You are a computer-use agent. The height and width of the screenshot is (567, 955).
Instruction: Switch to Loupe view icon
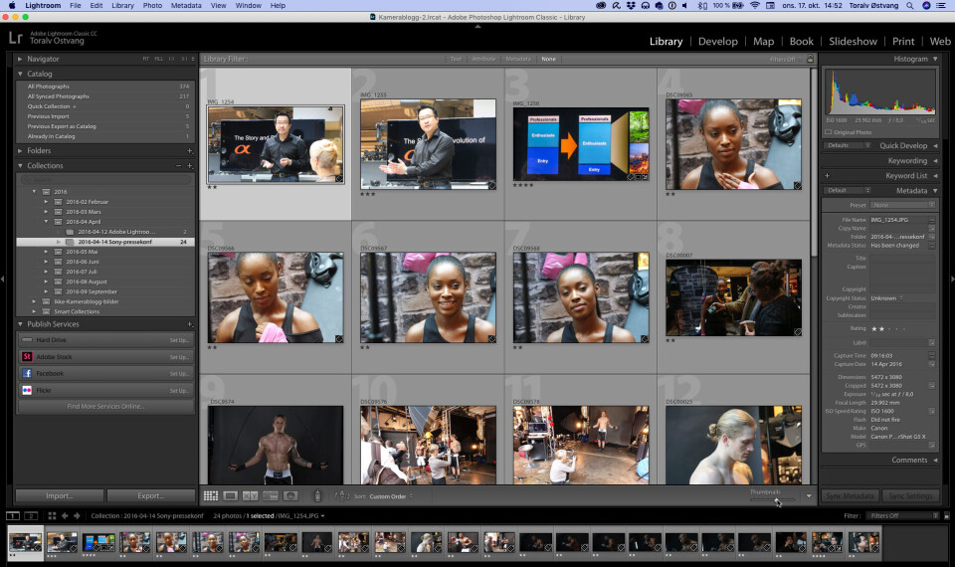pos(230,495)
